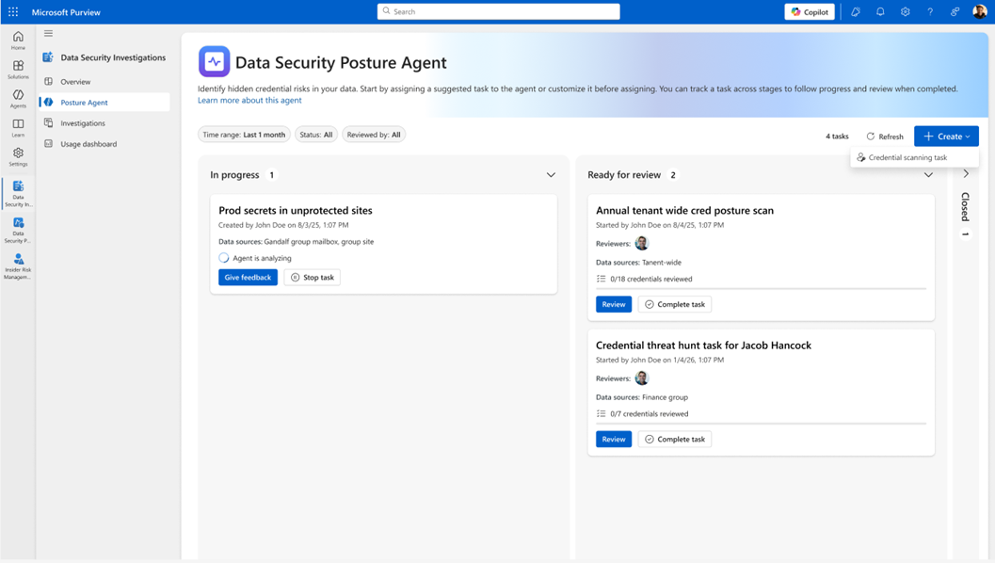This screenshot has width=995, height=563.
Task: Click in the Search box
Action: 498,11
